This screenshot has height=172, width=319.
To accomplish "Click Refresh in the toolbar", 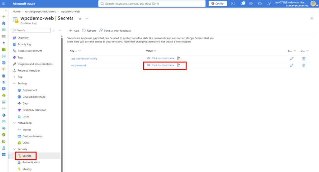I will 89,31.
